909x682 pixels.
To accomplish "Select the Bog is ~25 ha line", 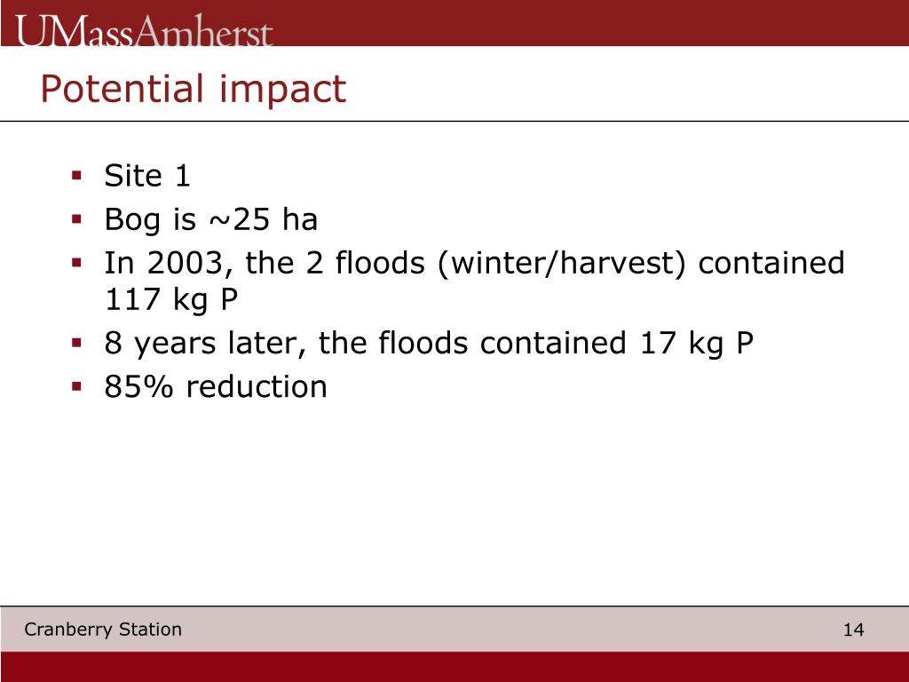I will click(x=211, y=220).
